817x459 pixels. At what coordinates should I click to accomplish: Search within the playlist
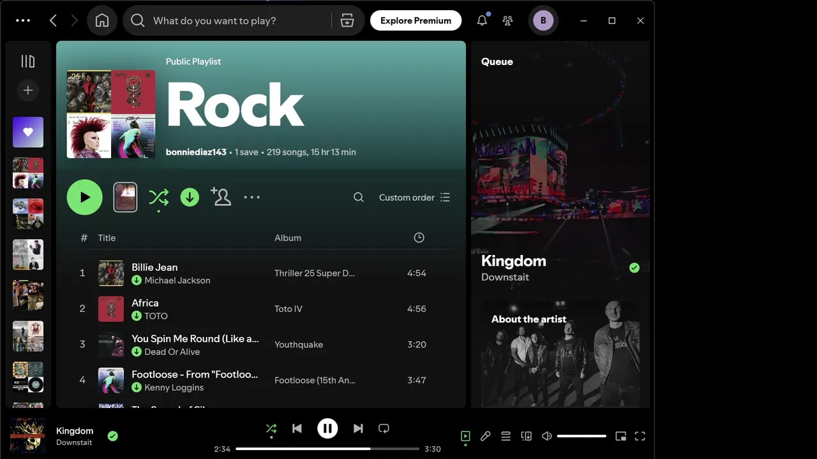click(359, 198)
